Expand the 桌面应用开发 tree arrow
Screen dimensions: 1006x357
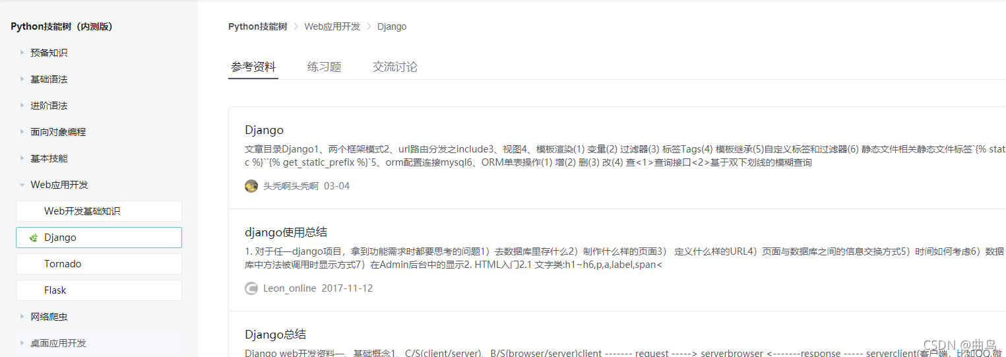point(22,343)
